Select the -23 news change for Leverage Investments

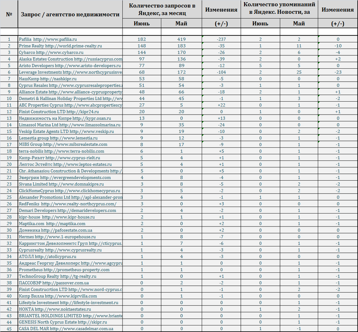(338, 72)
